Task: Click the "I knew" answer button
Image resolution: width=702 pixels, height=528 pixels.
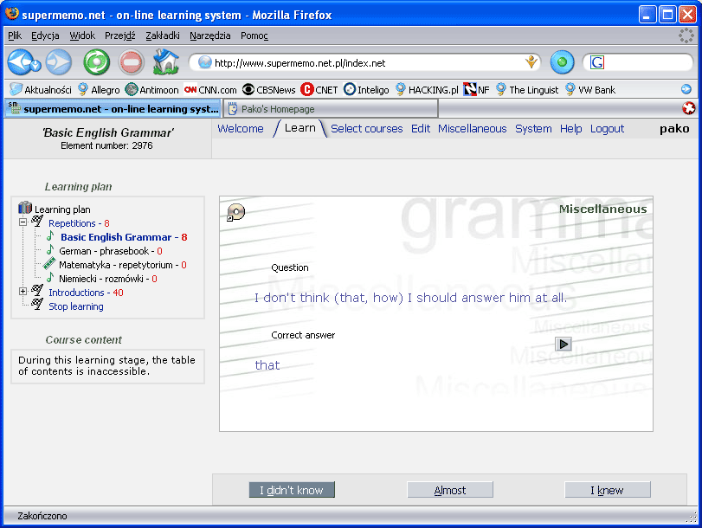Action: (x=607, y=491)
